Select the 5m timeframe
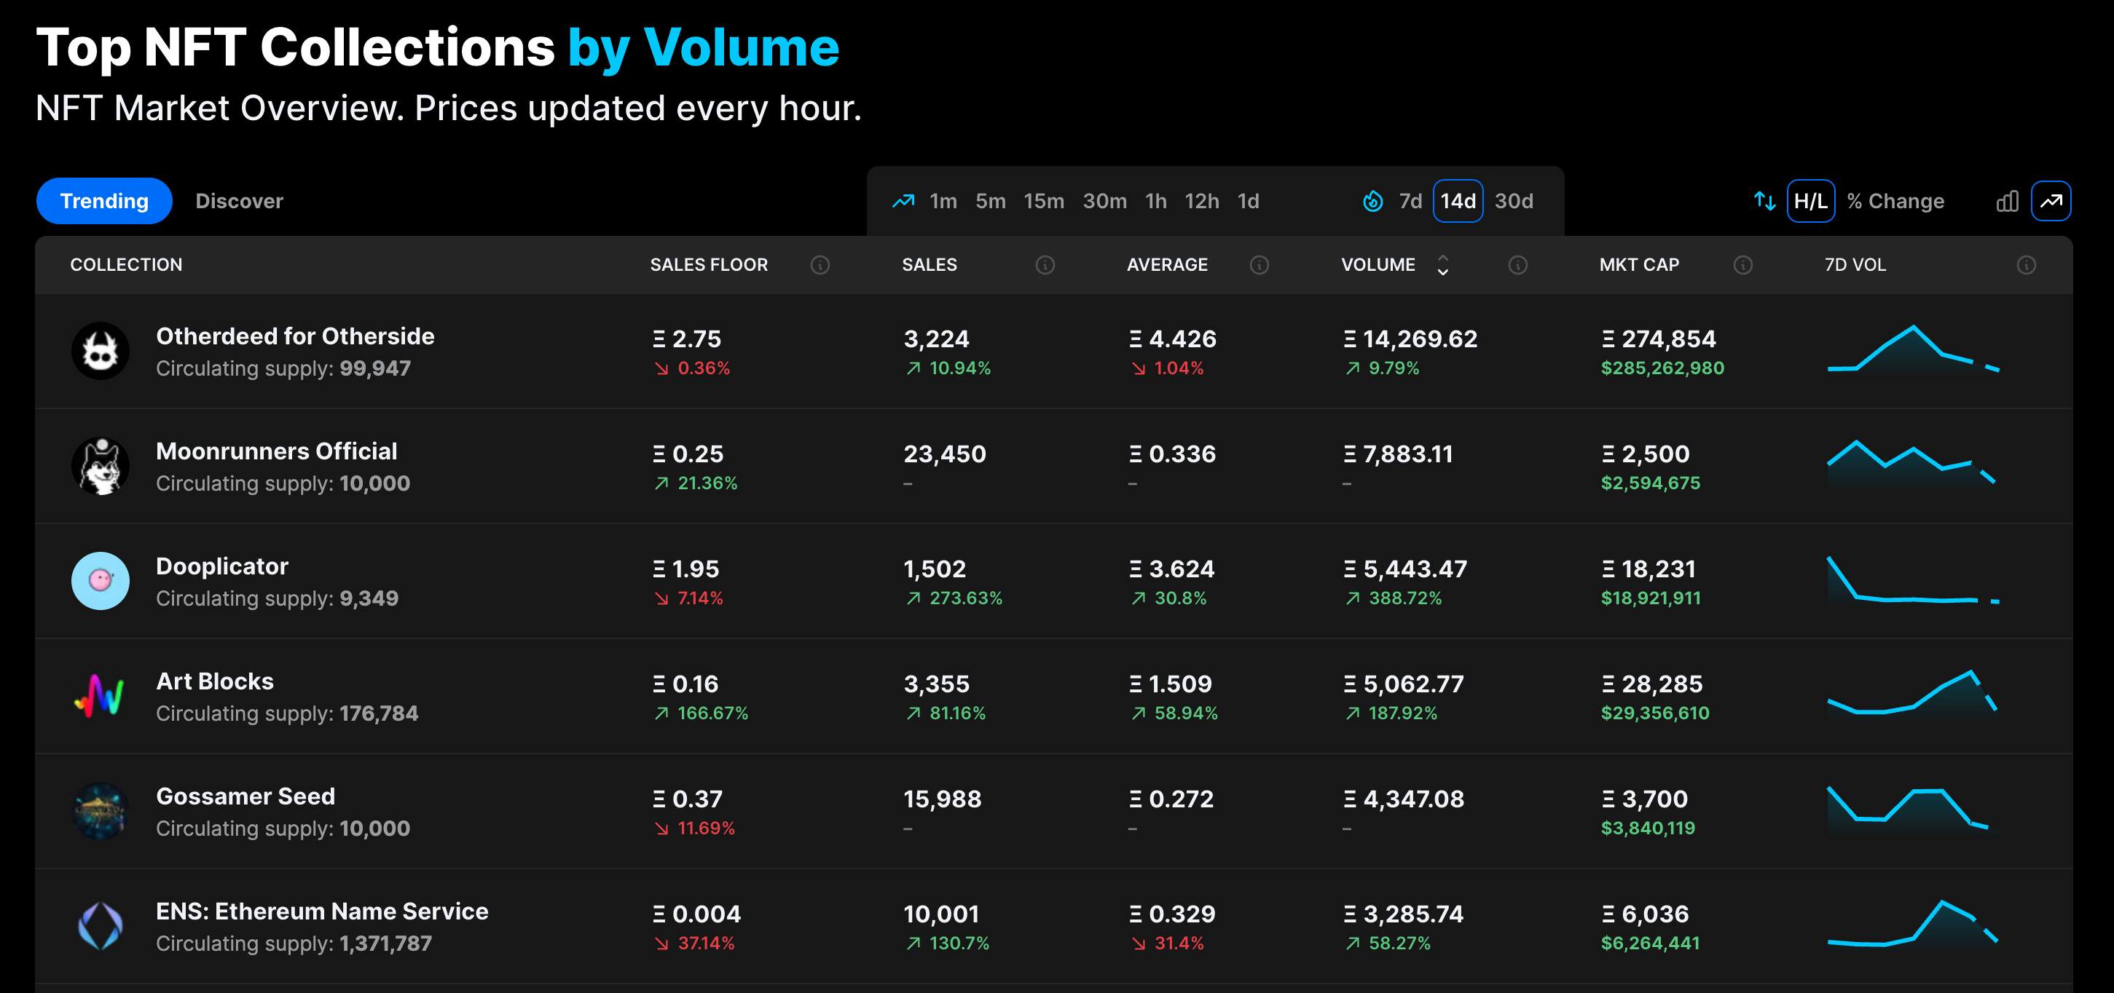The width and height of the screenshot is (2114, 993). (x=990, y=201)
